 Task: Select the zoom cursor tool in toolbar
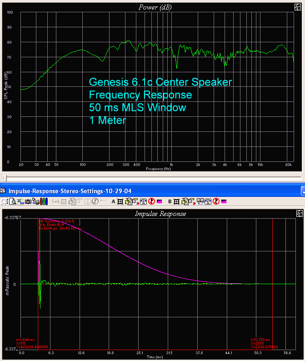coord(5,202)
